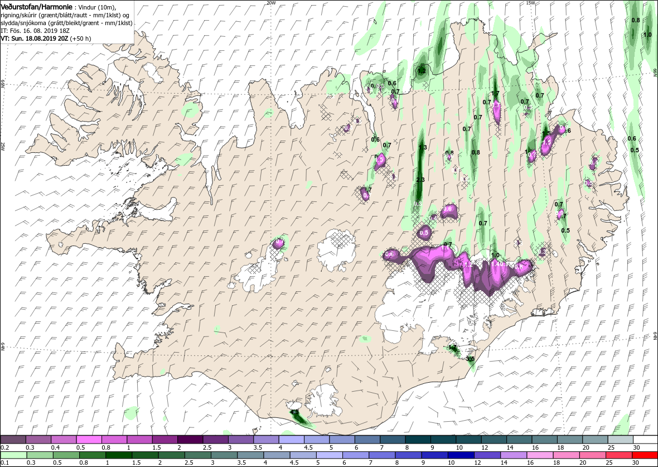The width and height of the screenshot is (658, 467).
Task: Click the 16 light pink swatch, bottom legend
Action: coord(539,456)
